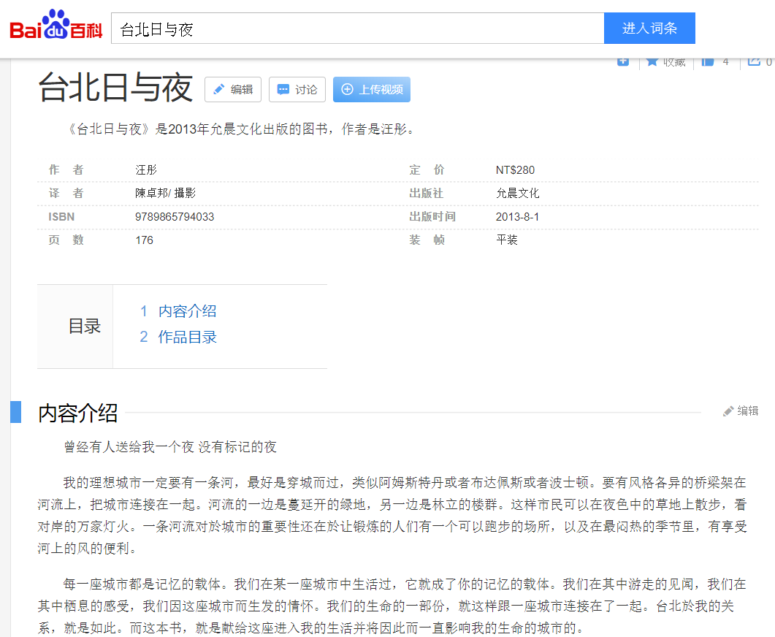The width and height of the screenshot is (775, 637).
Task: Click the pencil icon in the 编辑 button
Action: point(218,89)
